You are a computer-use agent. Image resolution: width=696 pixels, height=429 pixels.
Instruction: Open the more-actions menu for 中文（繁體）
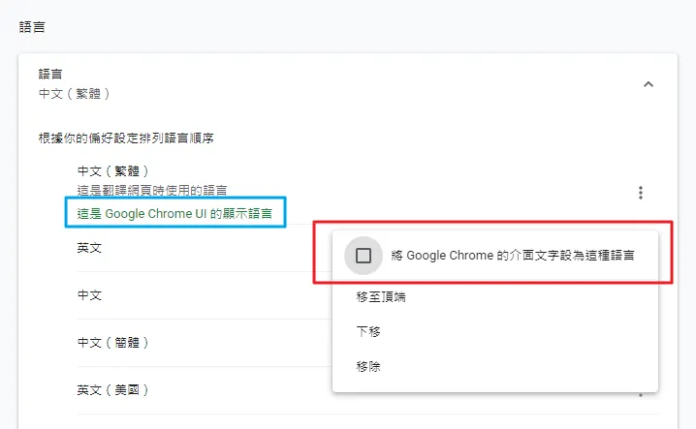pos(640,193)
